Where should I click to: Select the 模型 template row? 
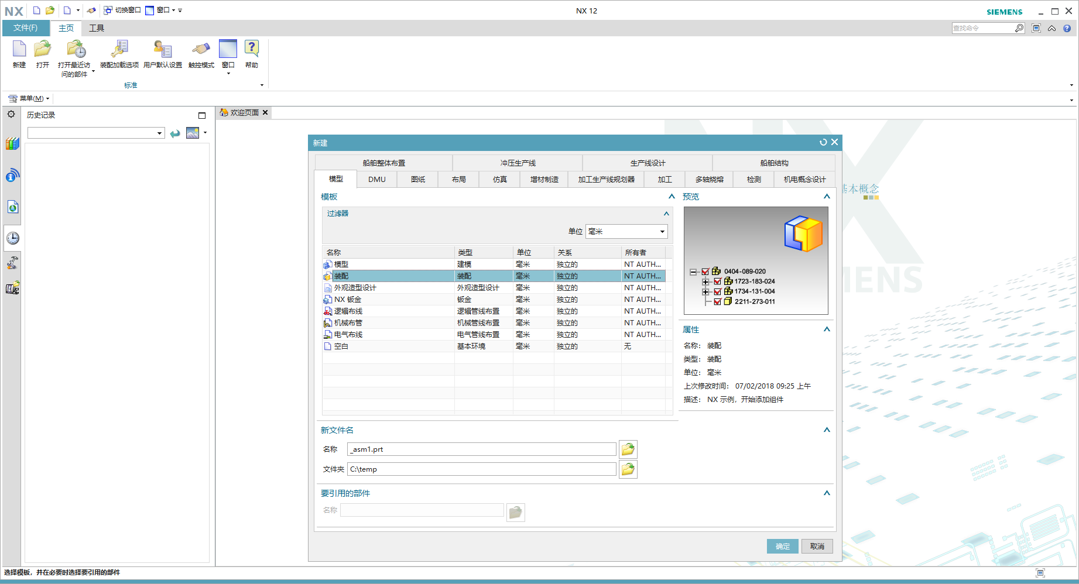click(494, 264)
